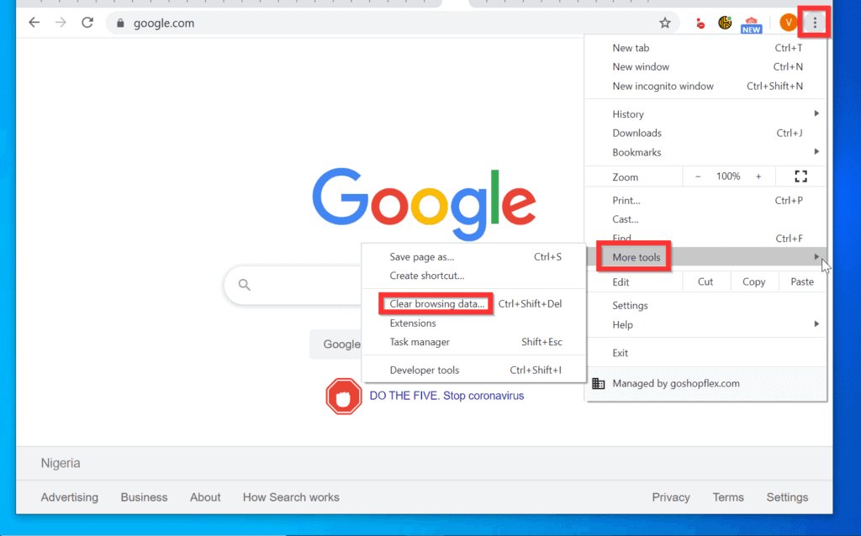Select Save page as... in submenu
861x536 pixels.
[x=474, y=256]
